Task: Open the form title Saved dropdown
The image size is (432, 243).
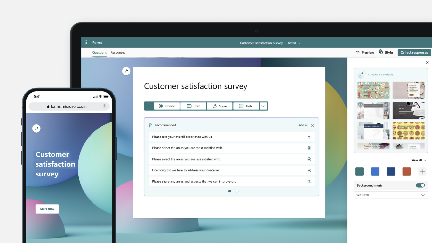Action: click(x=300, y=43)
